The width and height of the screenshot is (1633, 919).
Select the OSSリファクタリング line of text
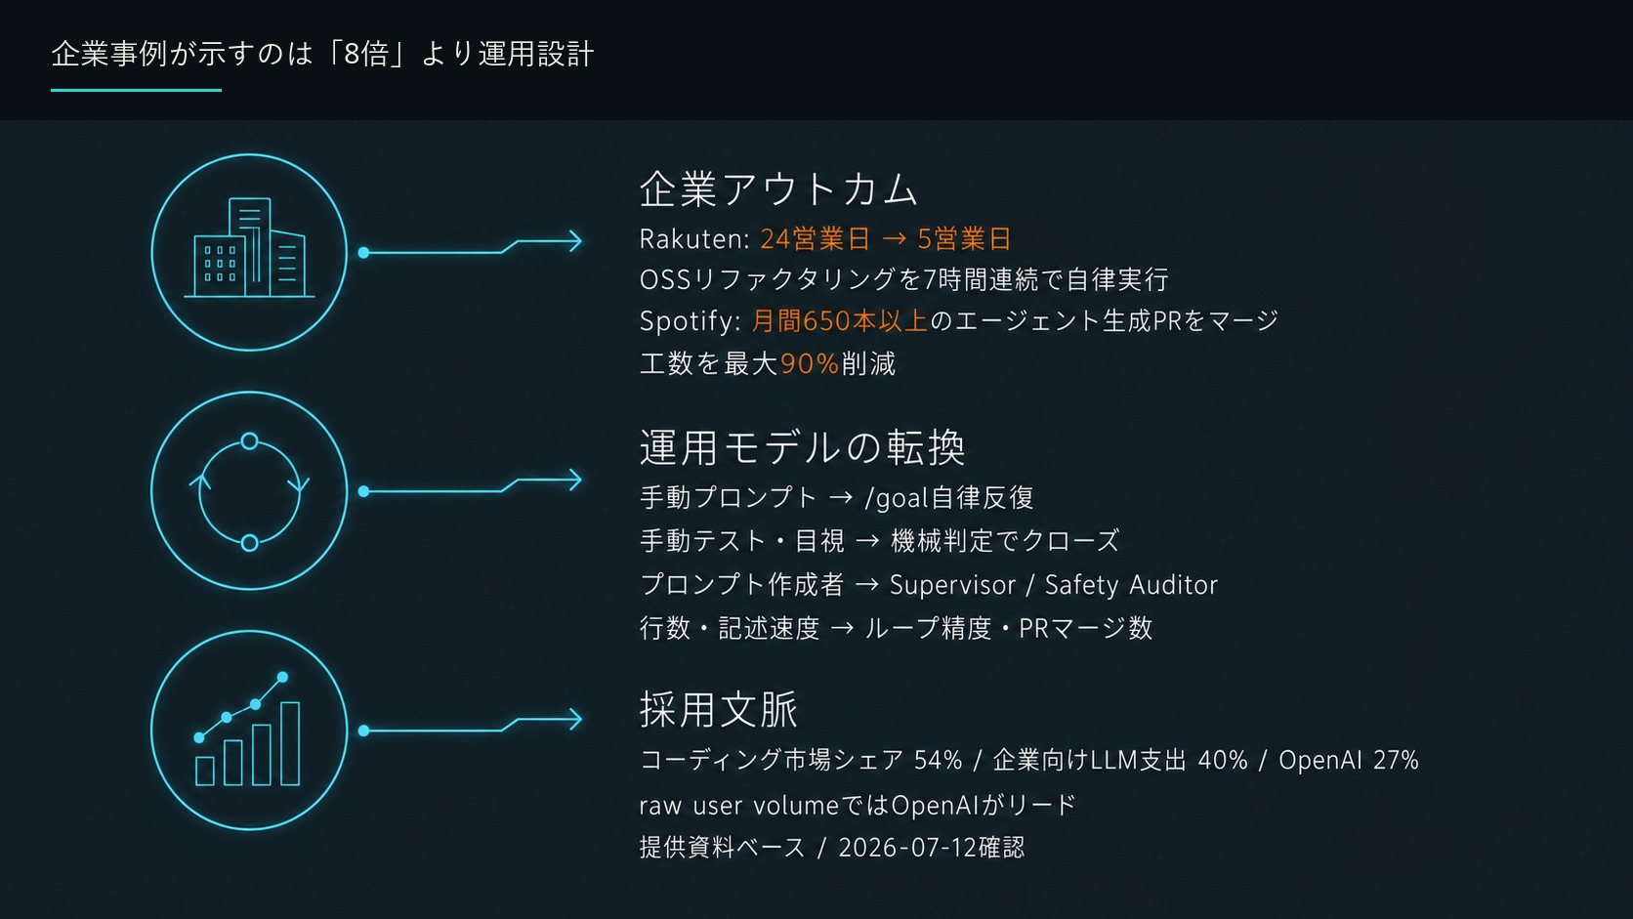[903, 279]
